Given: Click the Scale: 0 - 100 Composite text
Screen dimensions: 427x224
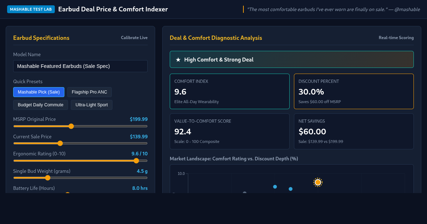Looking at the screenshot, I should 197,142.
